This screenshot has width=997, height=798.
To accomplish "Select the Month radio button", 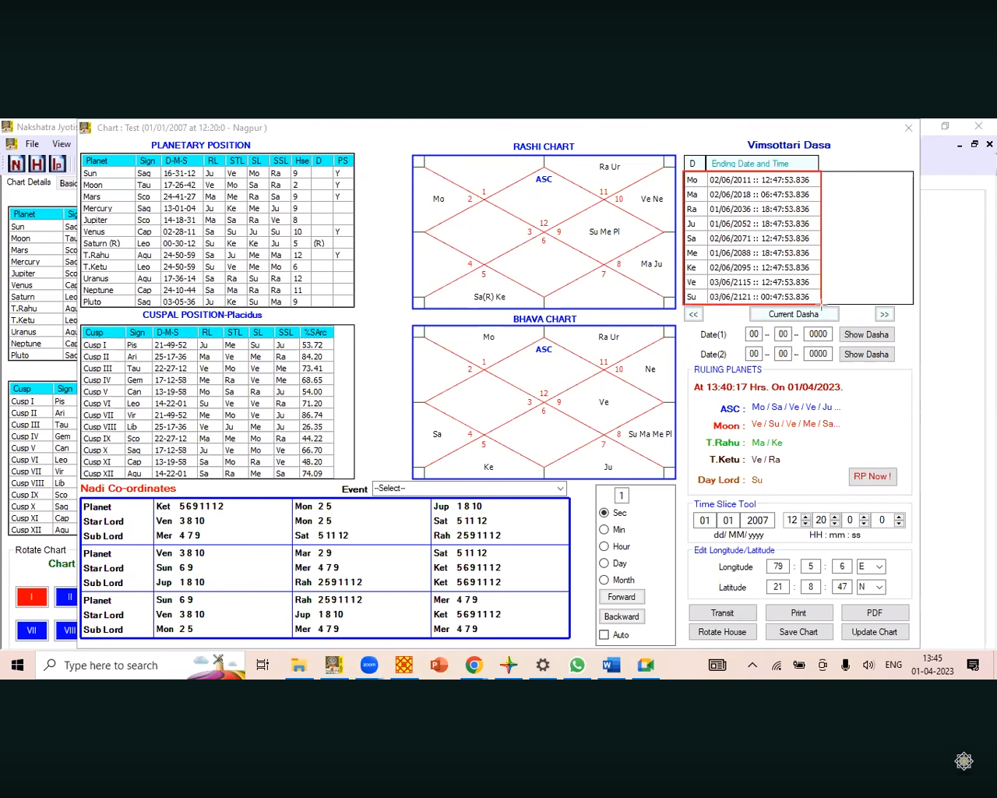I will click(604, 580).
